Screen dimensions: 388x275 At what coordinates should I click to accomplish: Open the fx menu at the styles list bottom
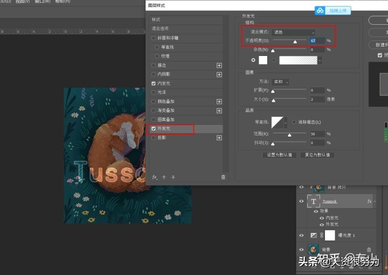155,177
